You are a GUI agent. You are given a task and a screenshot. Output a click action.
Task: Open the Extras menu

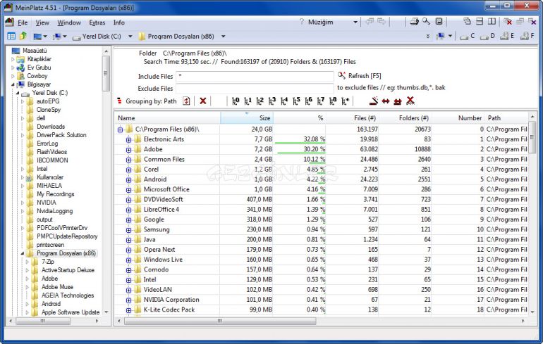[97, 23]
